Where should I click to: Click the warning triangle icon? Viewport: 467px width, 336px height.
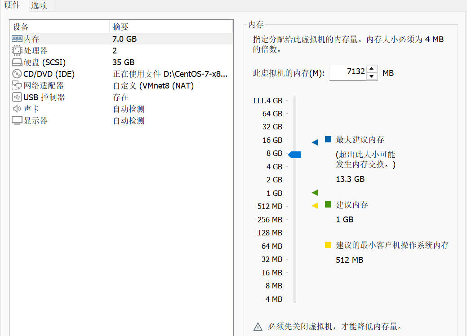tap(258, 327)
